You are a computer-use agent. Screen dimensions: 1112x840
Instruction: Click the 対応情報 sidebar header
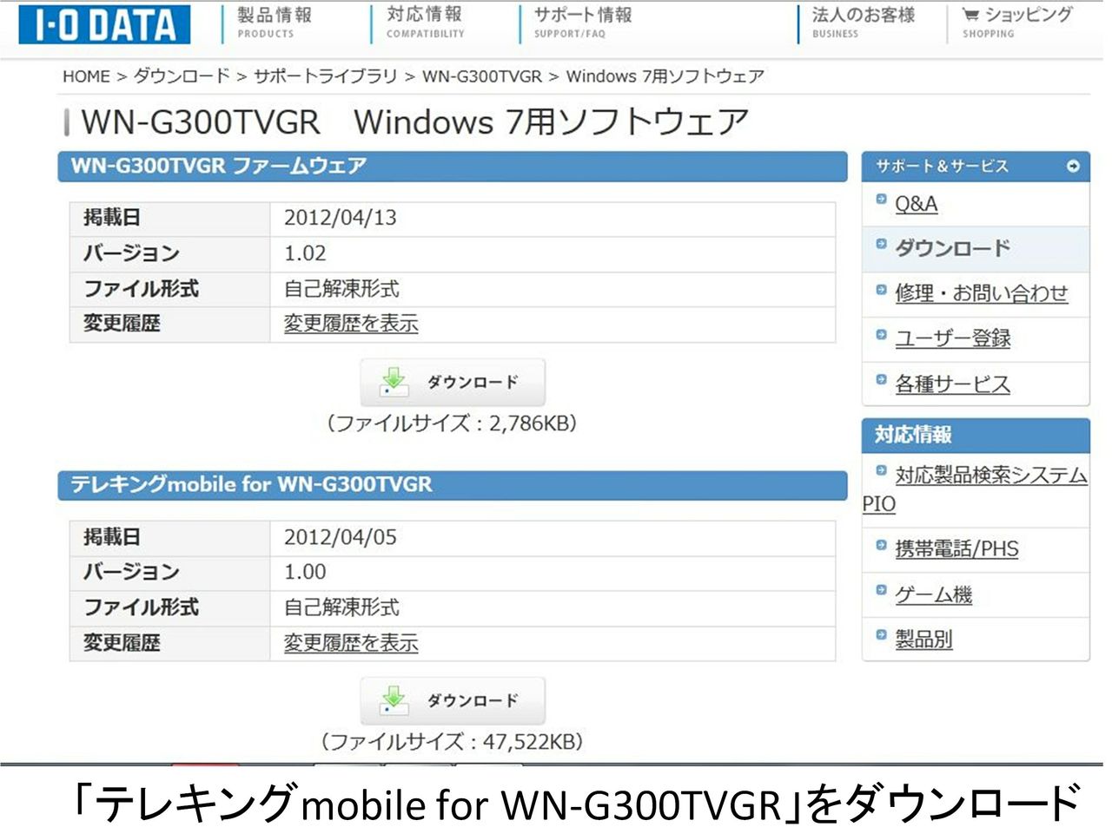pyautogui.click(x=976, y=436)
